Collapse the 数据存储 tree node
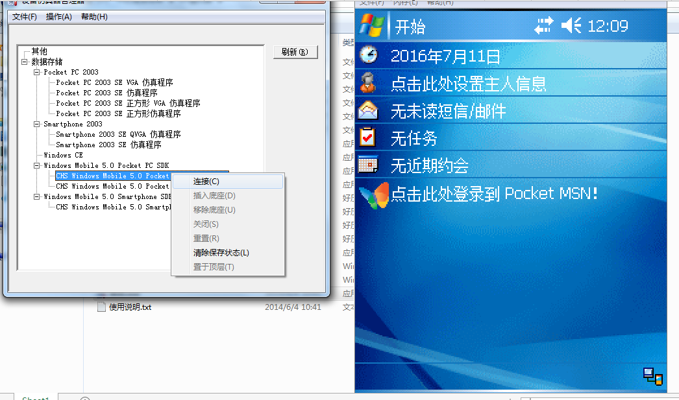 [24, 62]
